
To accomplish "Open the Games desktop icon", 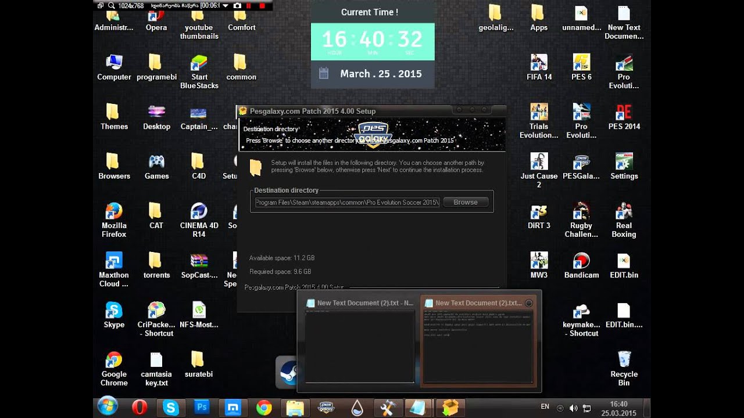I will [x=156, y=167].
